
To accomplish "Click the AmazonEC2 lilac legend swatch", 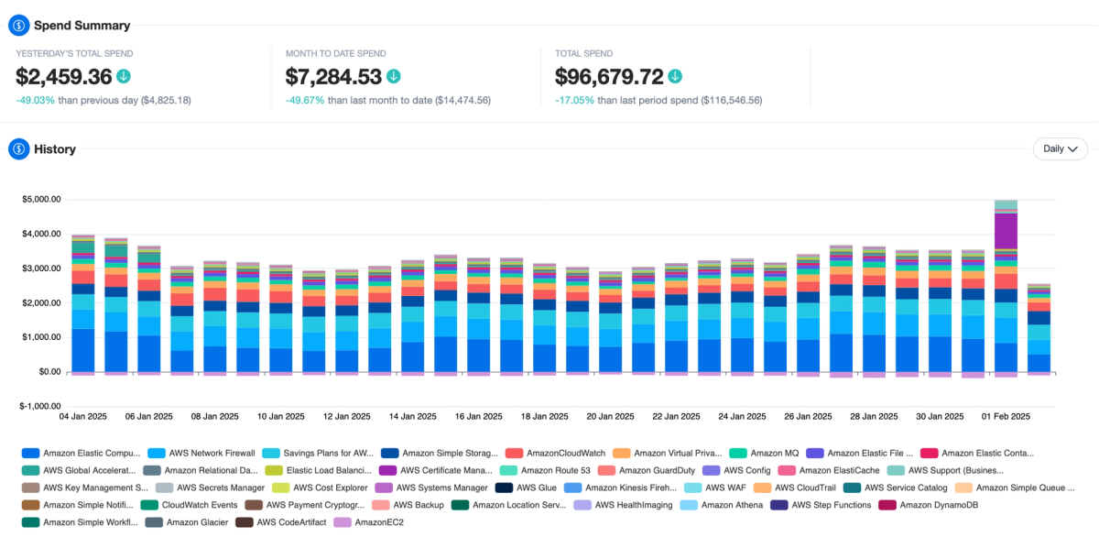I will coord(343,522).
